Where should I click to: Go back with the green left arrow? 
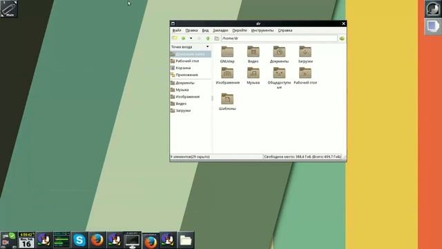[184, 38]
